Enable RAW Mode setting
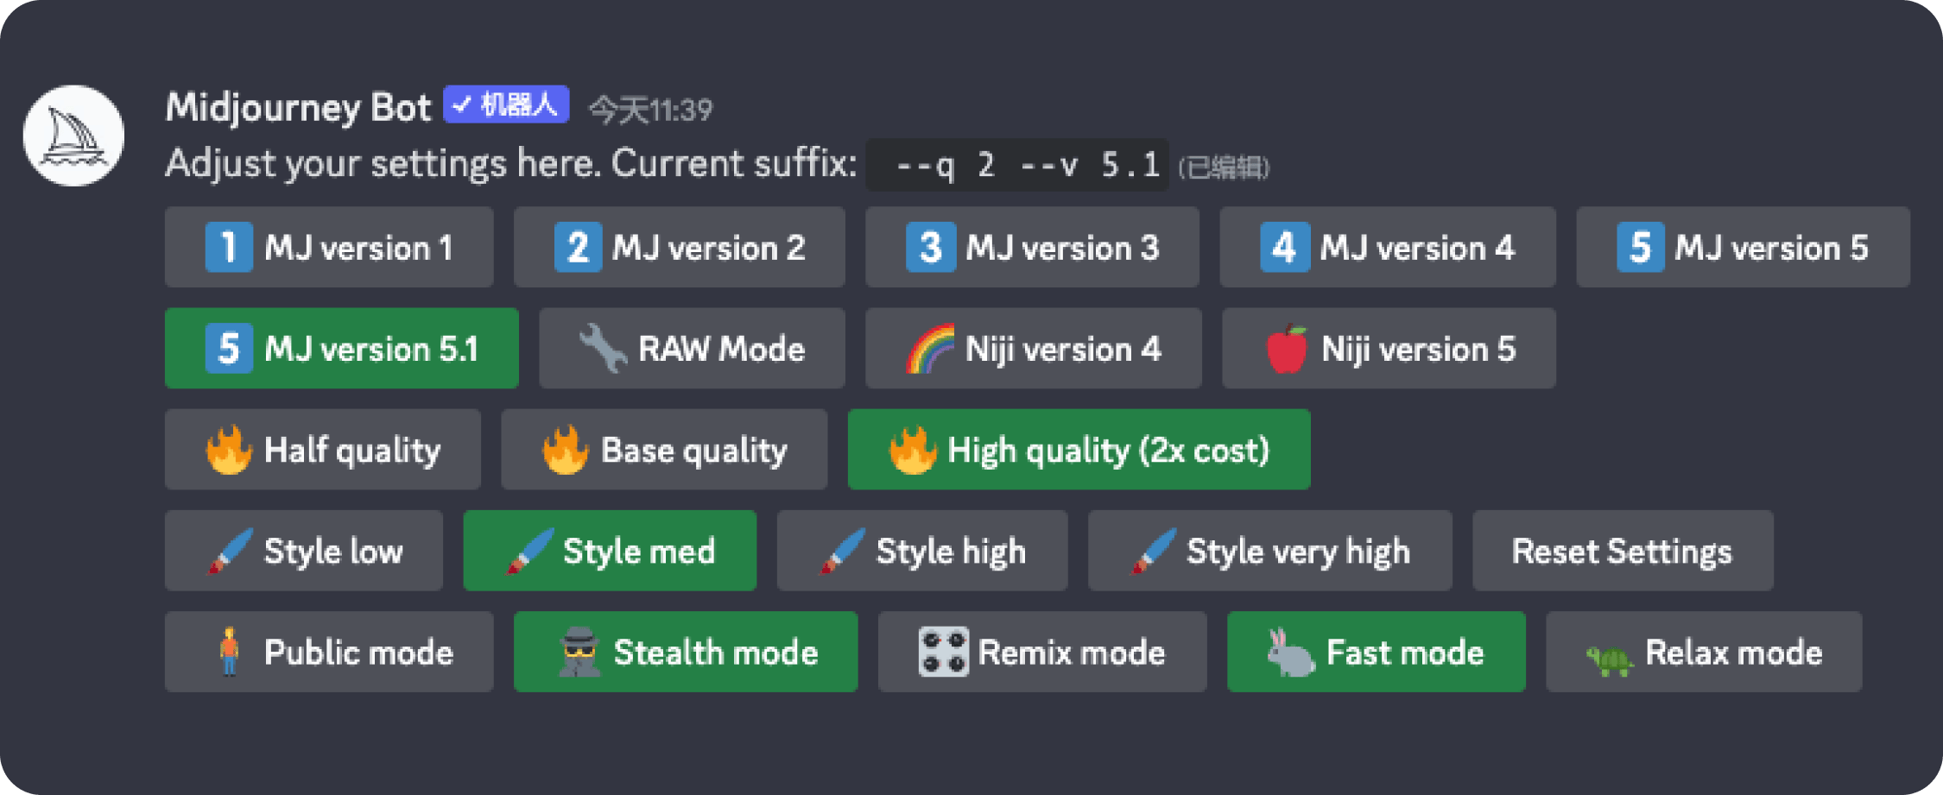This screenshot has height=795, width=1943. click(x=692, y=349)
